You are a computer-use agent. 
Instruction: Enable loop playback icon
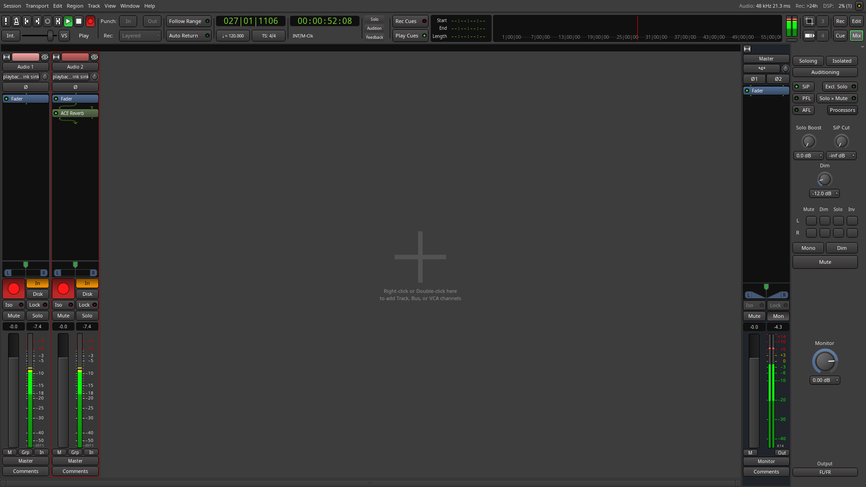(x=47, y=21)
